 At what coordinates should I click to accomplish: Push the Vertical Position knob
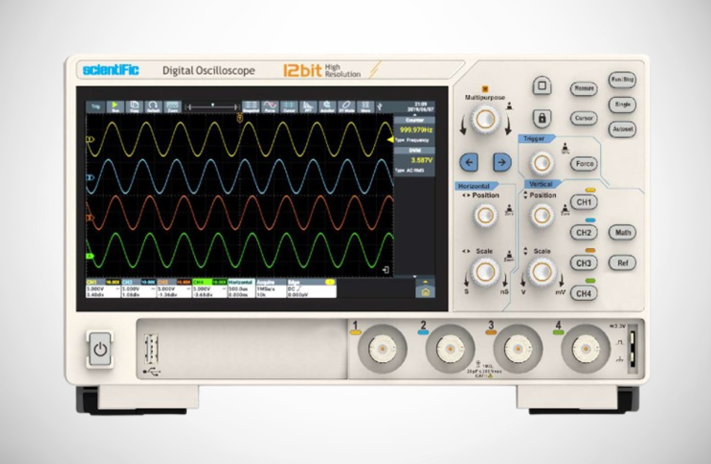(542, 215)
